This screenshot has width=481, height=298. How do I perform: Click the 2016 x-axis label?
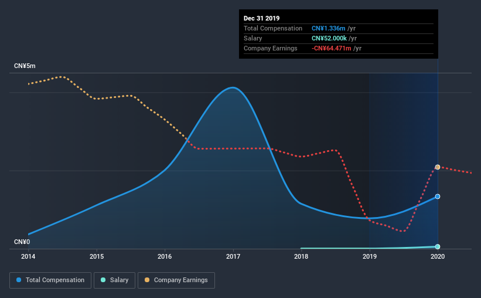[x=165, y=256]
